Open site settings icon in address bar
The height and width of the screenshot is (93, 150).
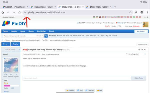click(x=25, y=12)
